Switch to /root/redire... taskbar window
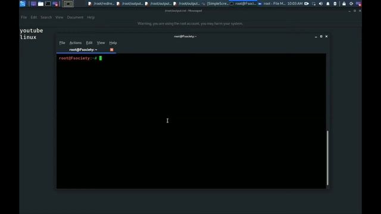381x214 pixels. tap(101, 4)
